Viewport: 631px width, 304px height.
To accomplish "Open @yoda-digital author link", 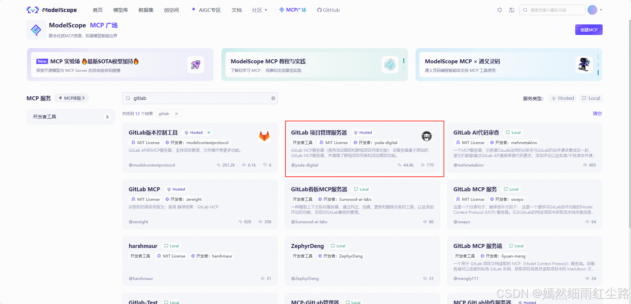I will (305, 165).
